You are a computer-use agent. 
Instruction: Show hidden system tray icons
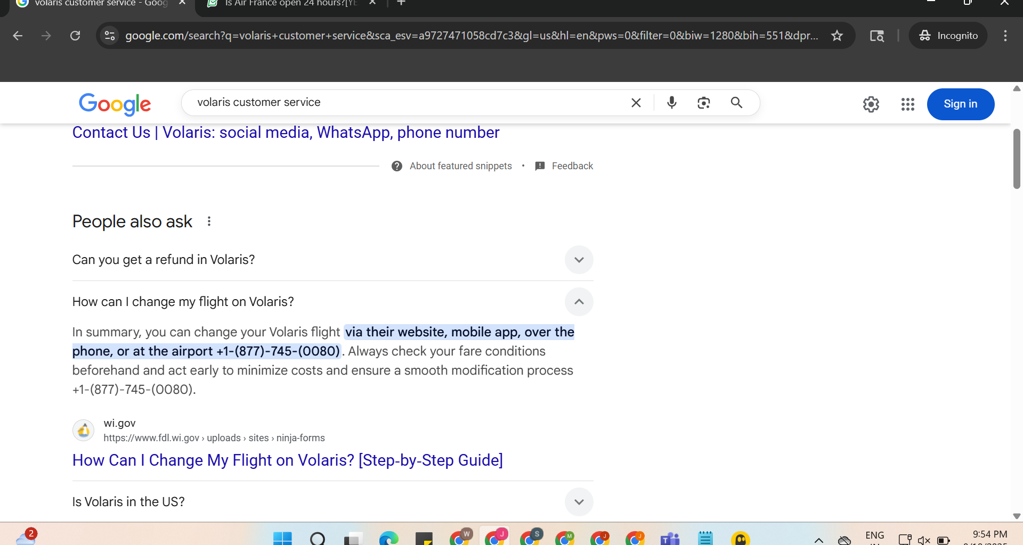(x=819, y=540)
